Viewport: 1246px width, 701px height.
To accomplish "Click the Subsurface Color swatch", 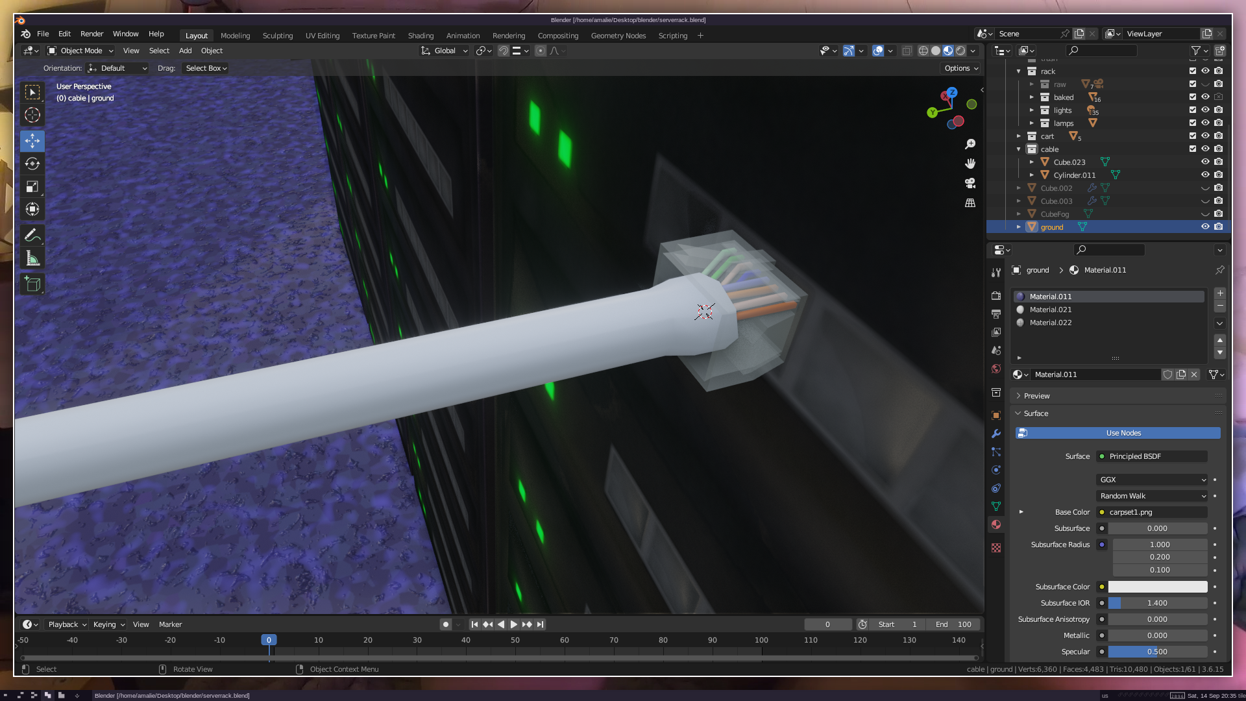I will pos(1157,587).
